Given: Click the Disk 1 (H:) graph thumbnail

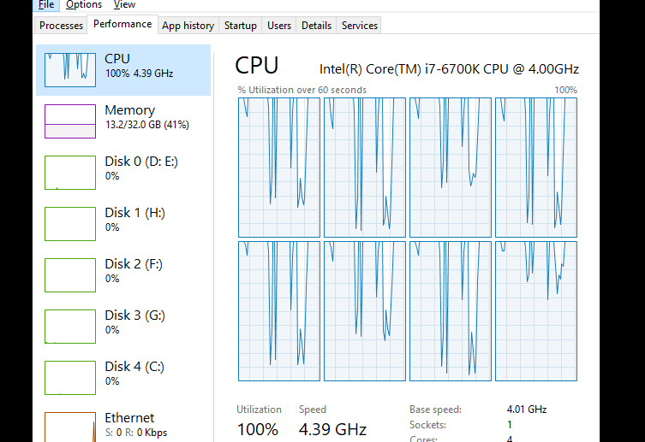Looking at the screenshot, I should click(x=70, y=224).
